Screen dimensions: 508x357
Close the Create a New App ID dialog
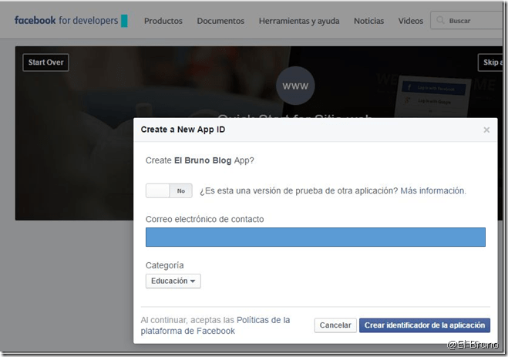coord(486,130)
